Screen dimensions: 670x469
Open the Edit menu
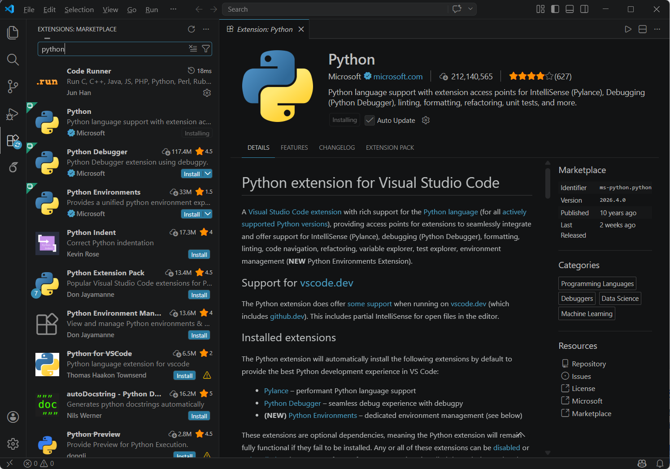[x=49, y=9]
